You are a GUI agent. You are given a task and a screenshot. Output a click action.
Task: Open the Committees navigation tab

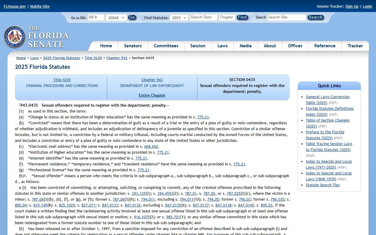(166, 46)
